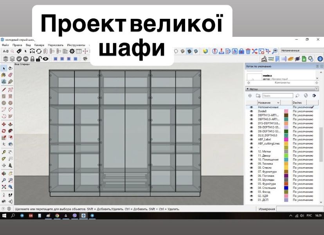The width and height of the screenshot is (324, 235).
Task: Select the Freehand squiggle tool
Action: click(x=10, y=90)
